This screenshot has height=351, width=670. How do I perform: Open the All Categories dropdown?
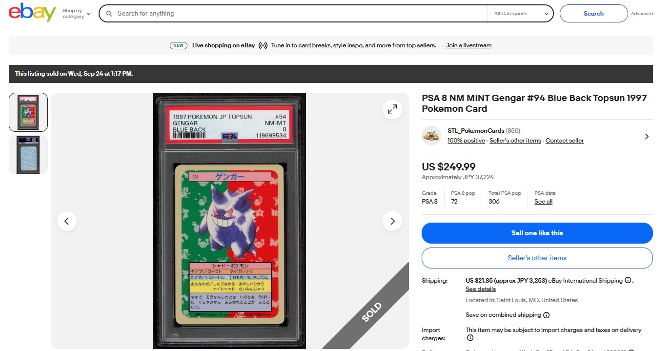[520, 14]
